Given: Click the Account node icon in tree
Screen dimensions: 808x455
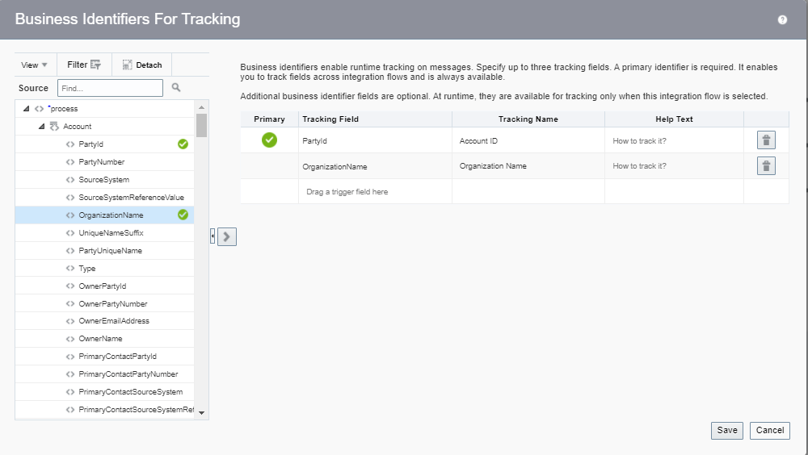Looking at the screenshot, I should point(54,126).
